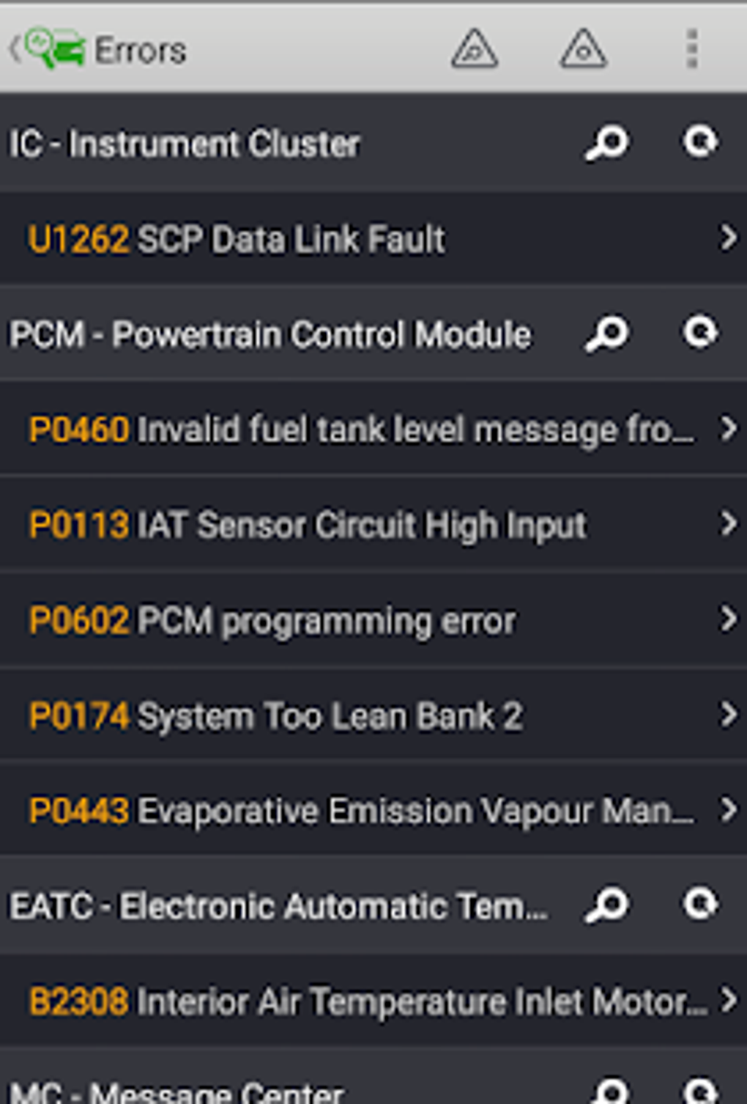This screenshot has height=1104, width=747.
Task: Refresh the Powertrain Control Module
Action: point(700,333)
